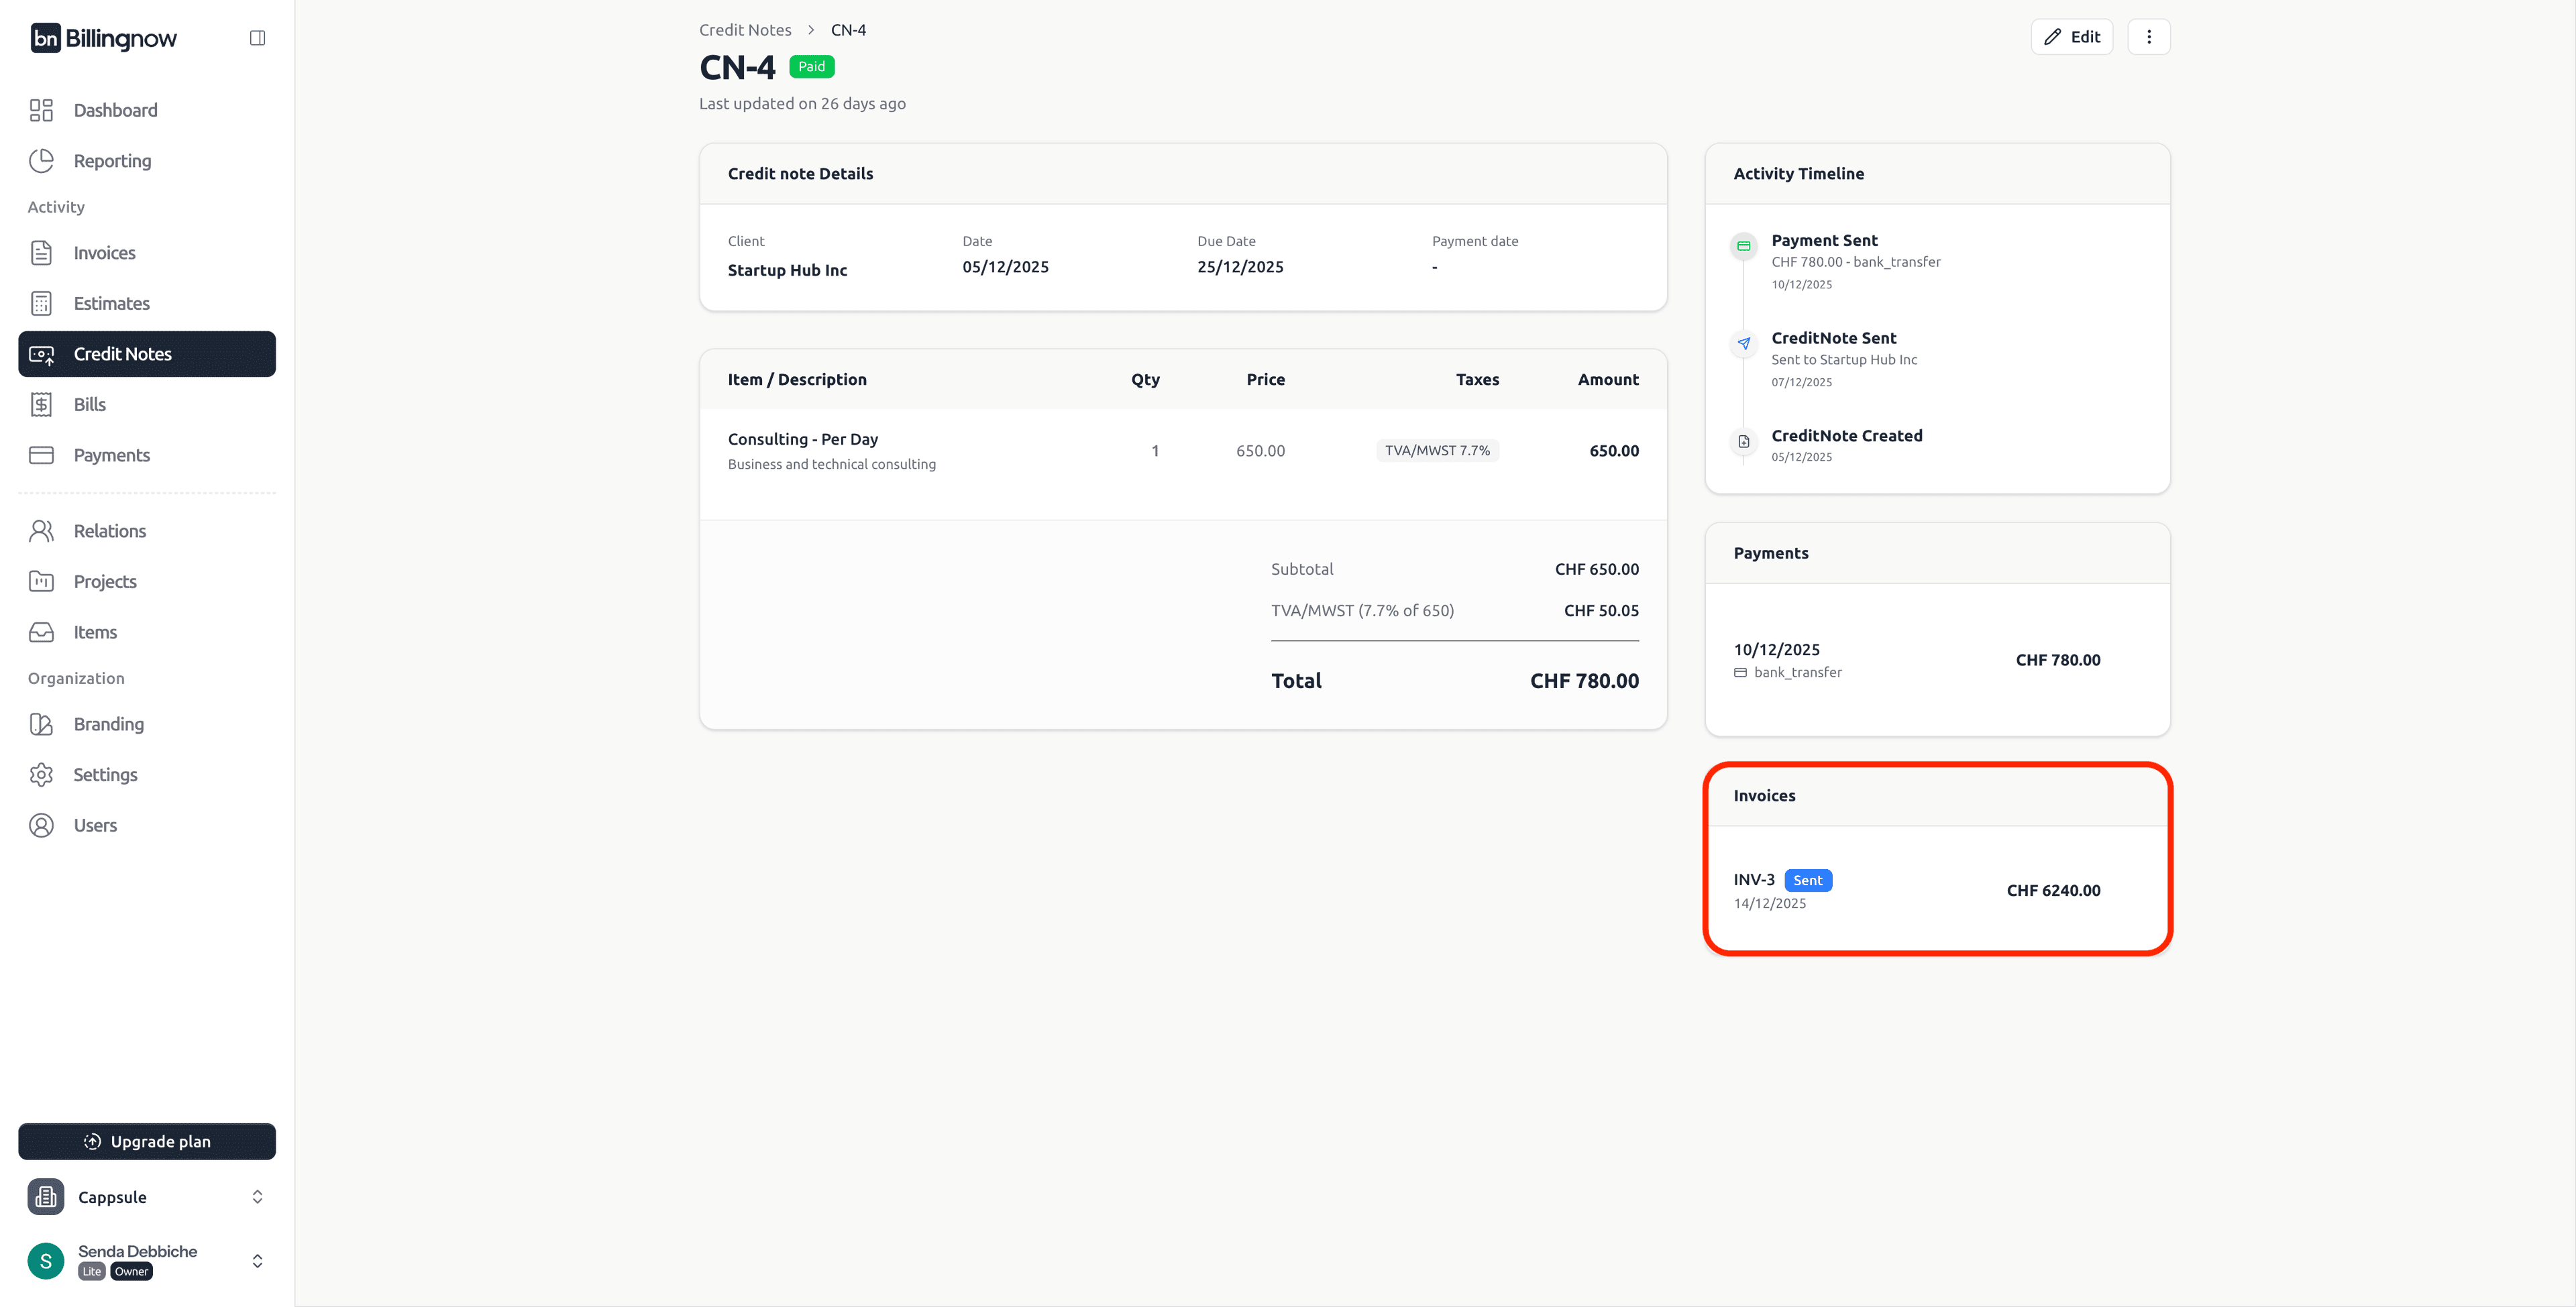
Task: Click the Edit button for CN-4
Action: point(2072,36)
